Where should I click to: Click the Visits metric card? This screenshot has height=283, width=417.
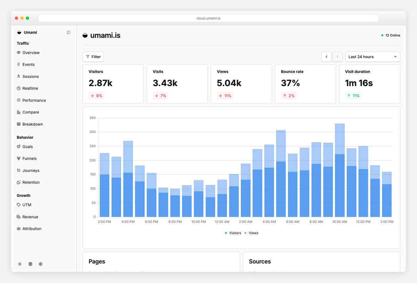(x=177, y=84)
